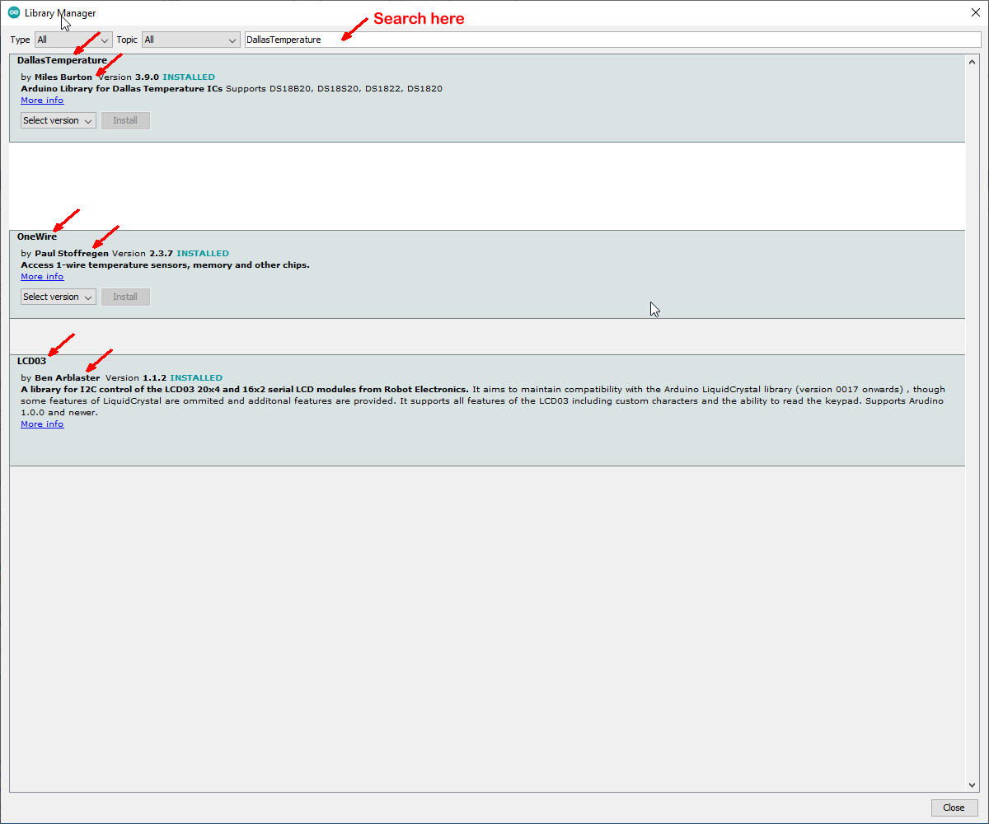Open Select version dropdown for OneWire
The width and height of the screenshot is (989, 824).
coord(59,297)
